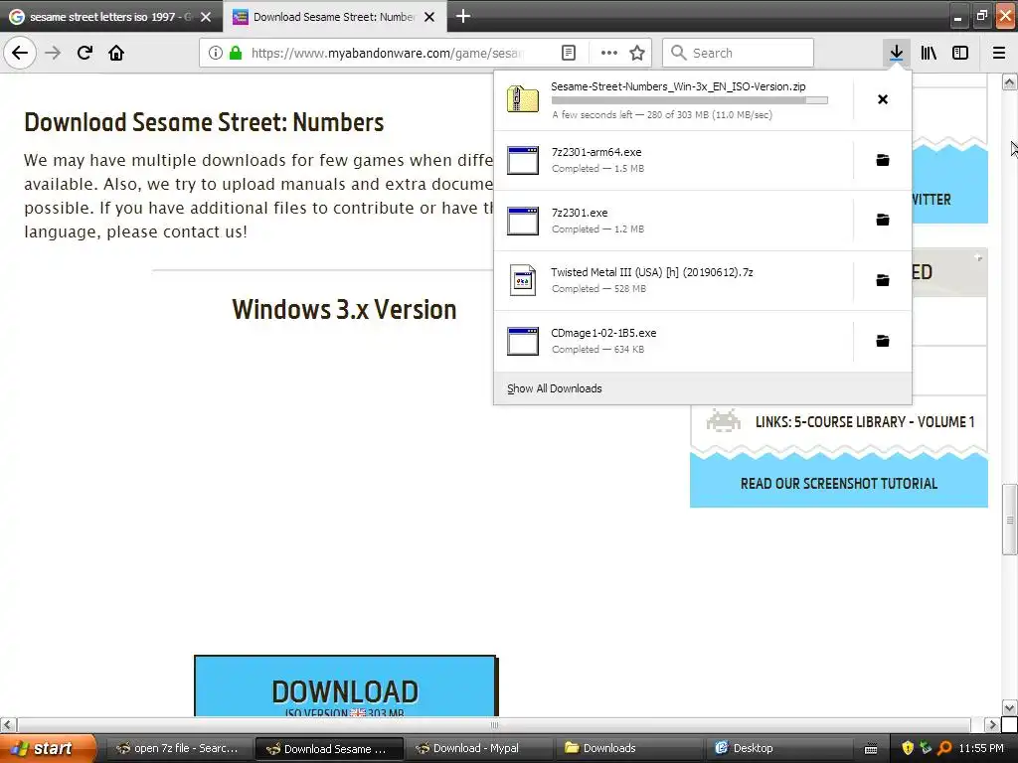Screen dimensions: 1018x763
Task: Click the Windows 3.x Version heading
Action: tap(344, 310)
